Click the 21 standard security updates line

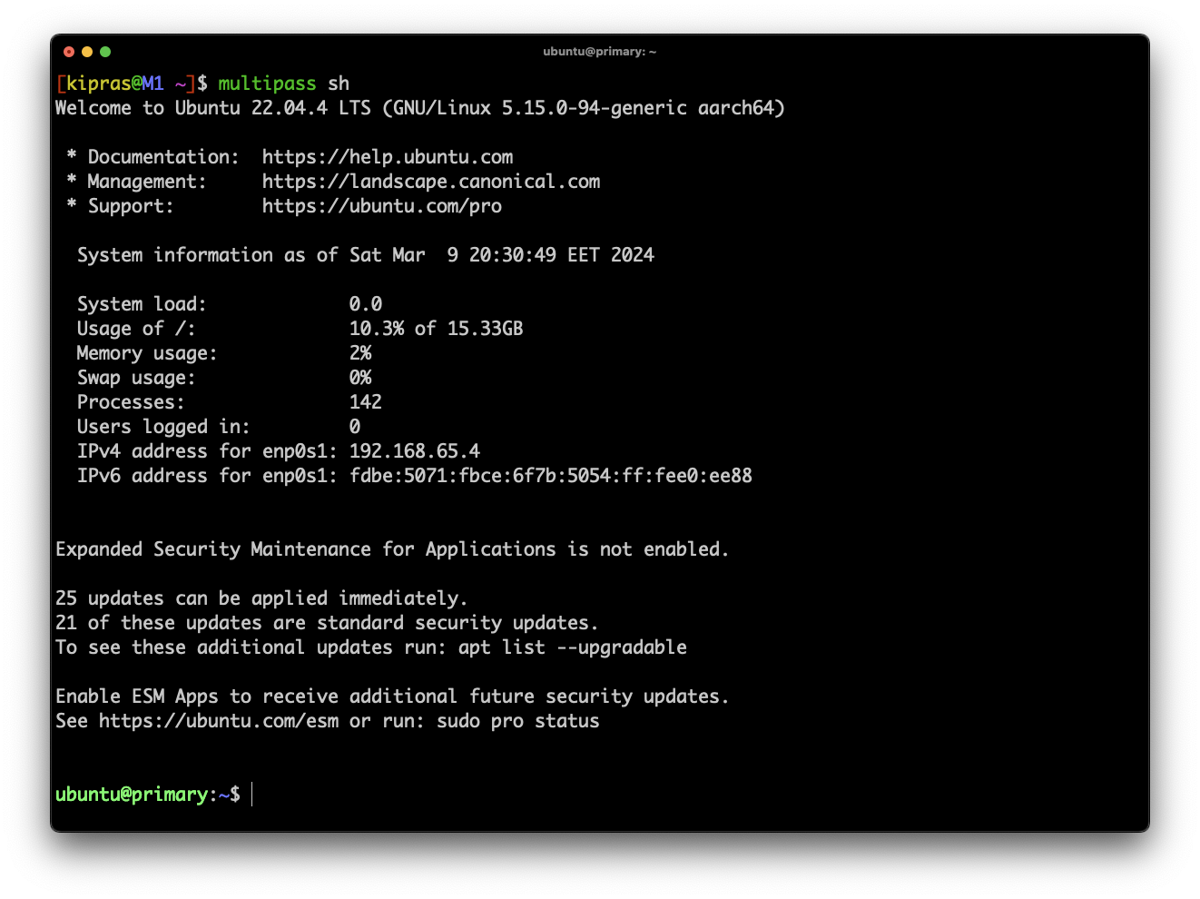point(327,623)
